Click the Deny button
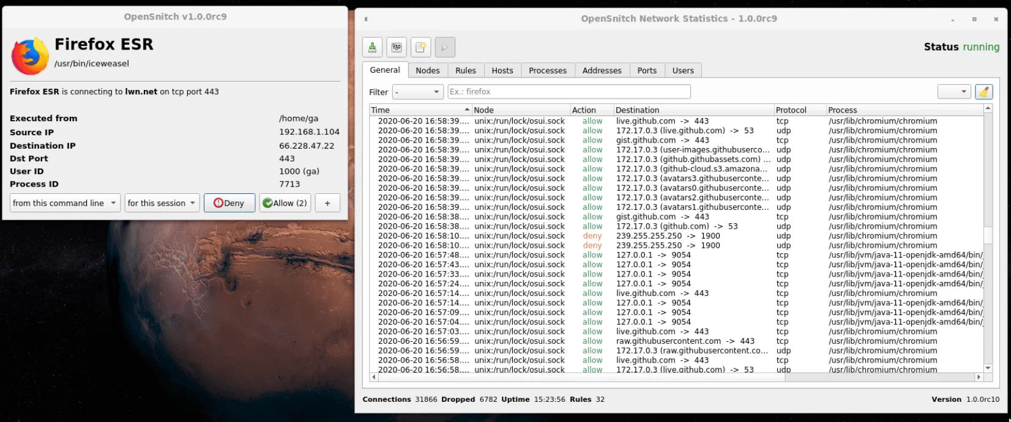The height and width of the screenshot is (422, 1011). point(229,203)
